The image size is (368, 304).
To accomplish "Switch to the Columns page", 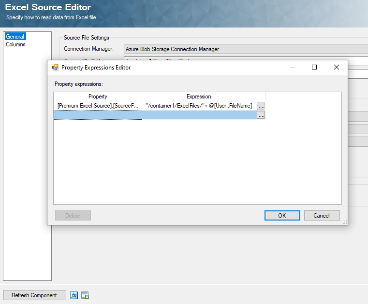I will click(15, 44).
